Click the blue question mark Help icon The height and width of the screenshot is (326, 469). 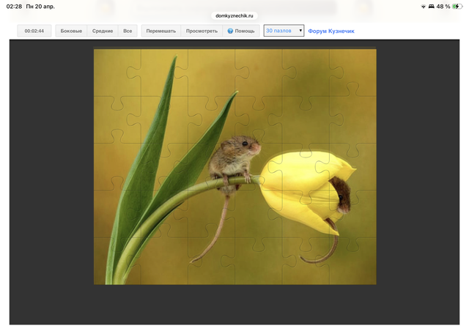[230, 32]
